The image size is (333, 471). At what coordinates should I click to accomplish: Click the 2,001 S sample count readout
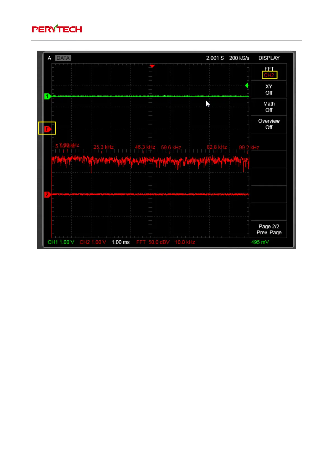[215, 58]
